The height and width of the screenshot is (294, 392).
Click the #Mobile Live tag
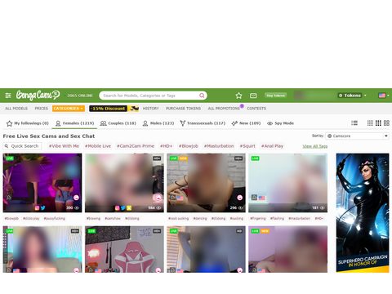pos(98,146)
